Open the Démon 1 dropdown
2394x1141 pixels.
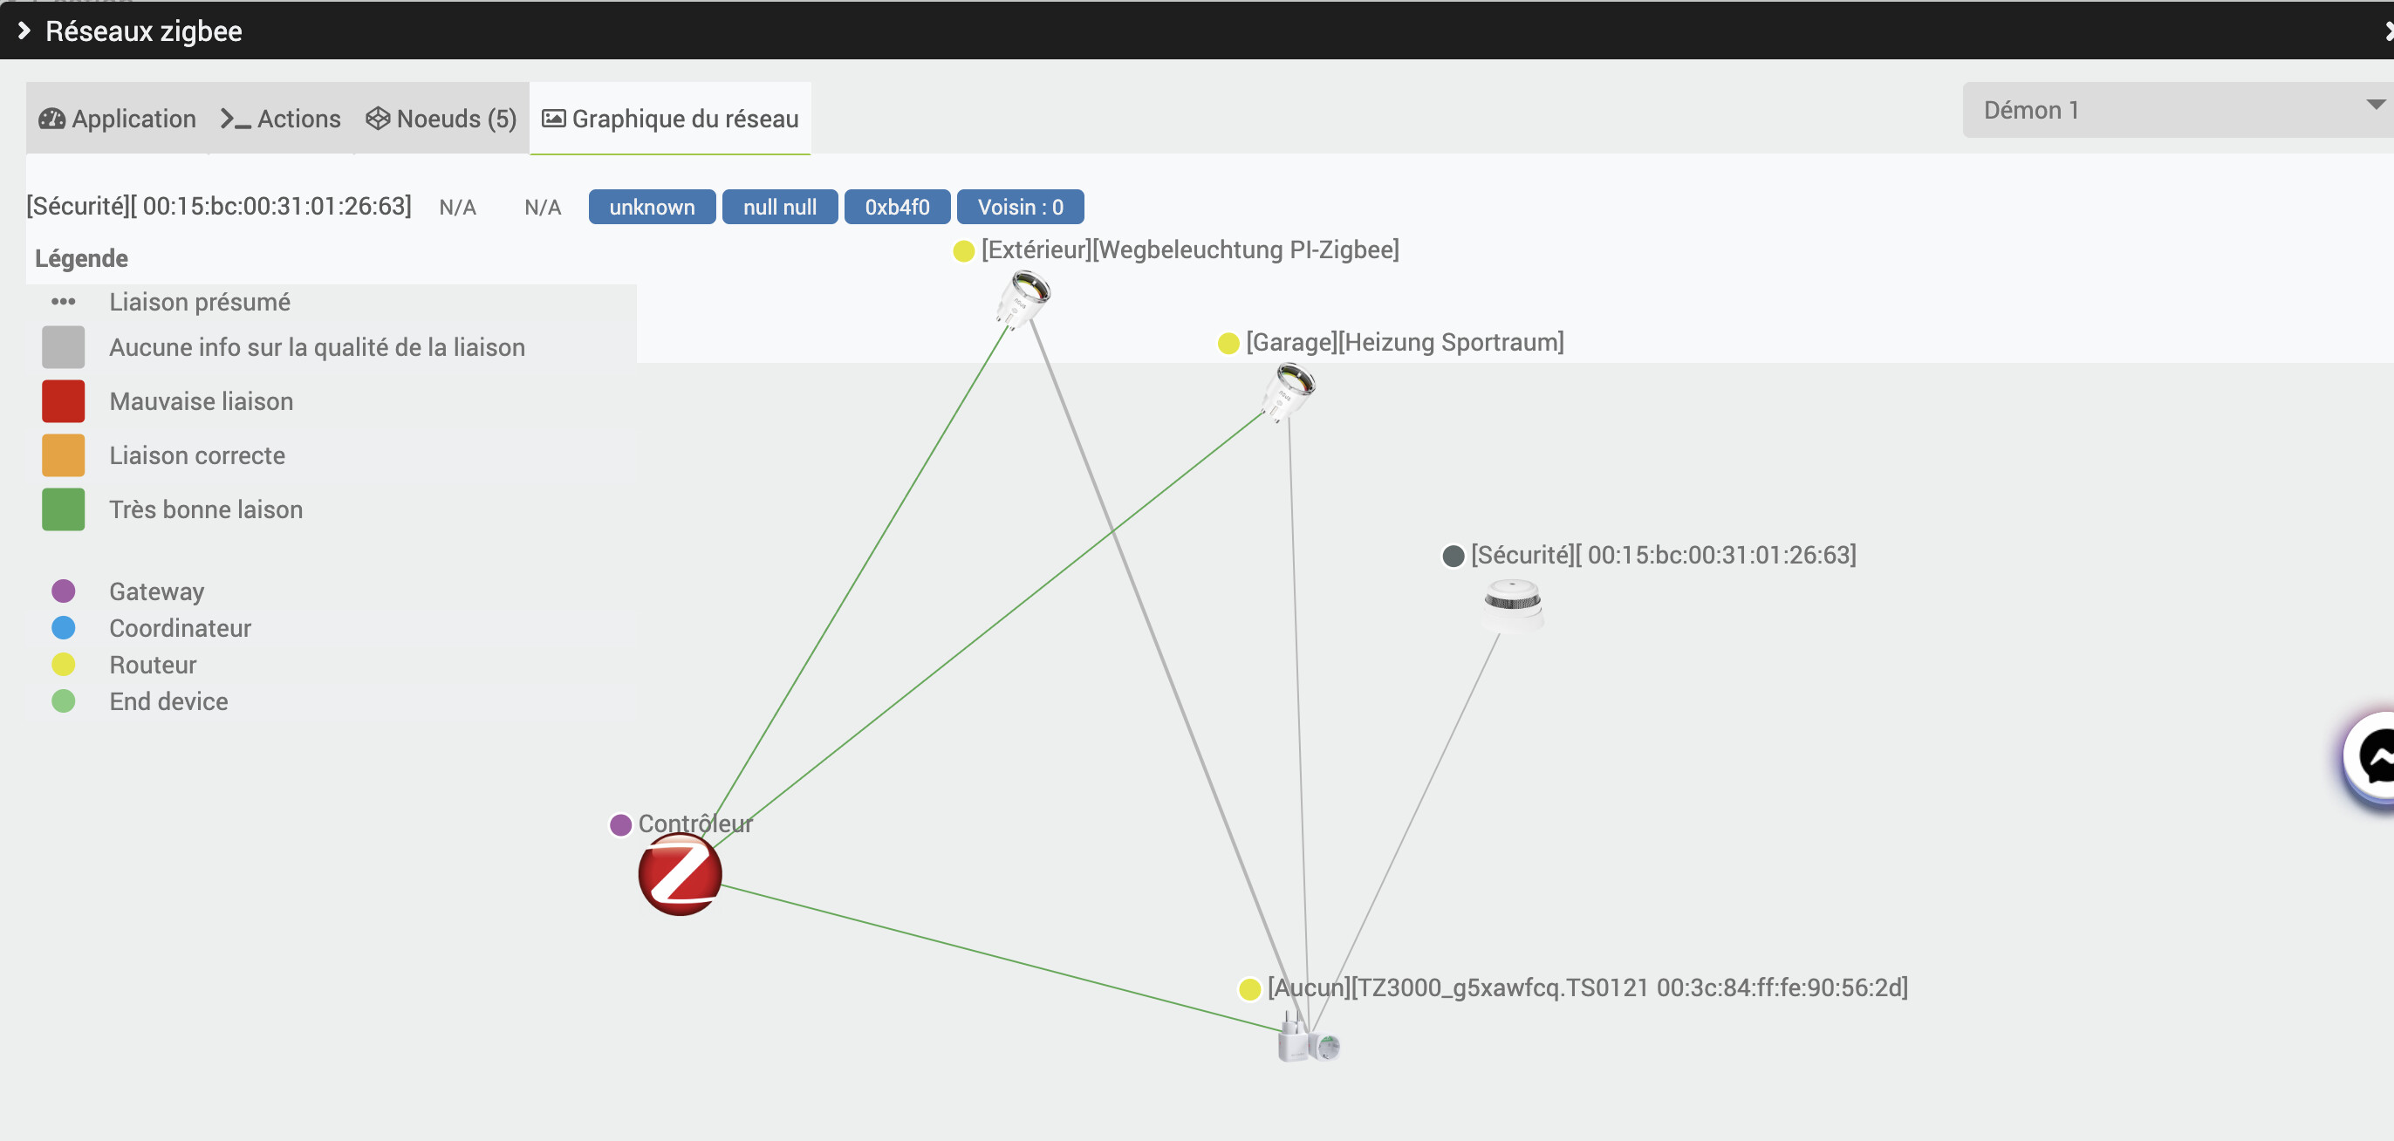click(2175, 110)
